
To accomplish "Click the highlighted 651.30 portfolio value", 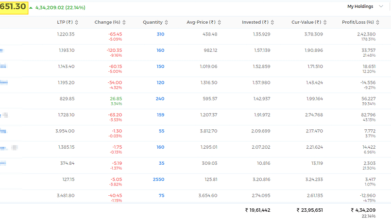I will [14, 7].
